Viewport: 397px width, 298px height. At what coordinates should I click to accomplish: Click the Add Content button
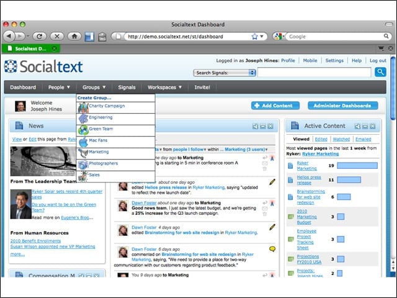275,106
